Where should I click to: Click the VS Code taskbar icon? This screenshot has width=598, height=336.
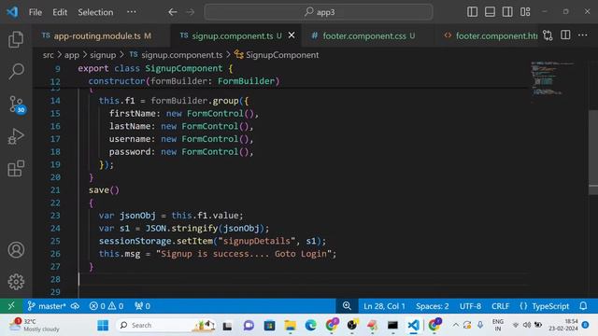413,326
